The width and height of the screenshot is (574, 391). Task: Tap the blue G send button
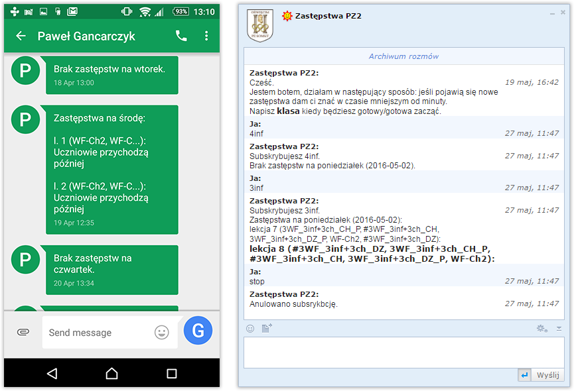tap(198, 330)
